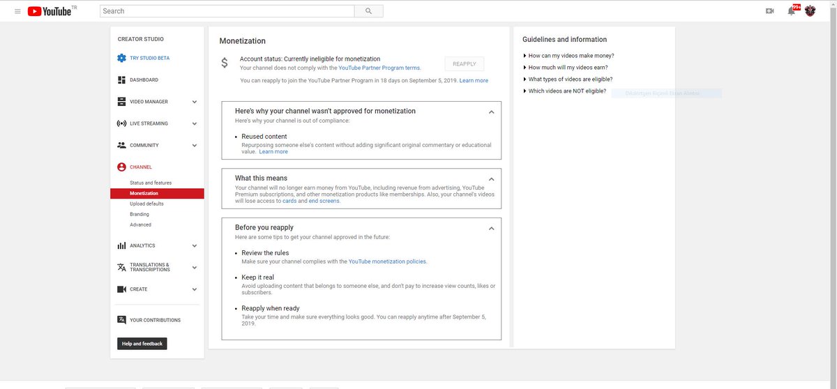Click the YouTube logo

(x=50, y=11)
